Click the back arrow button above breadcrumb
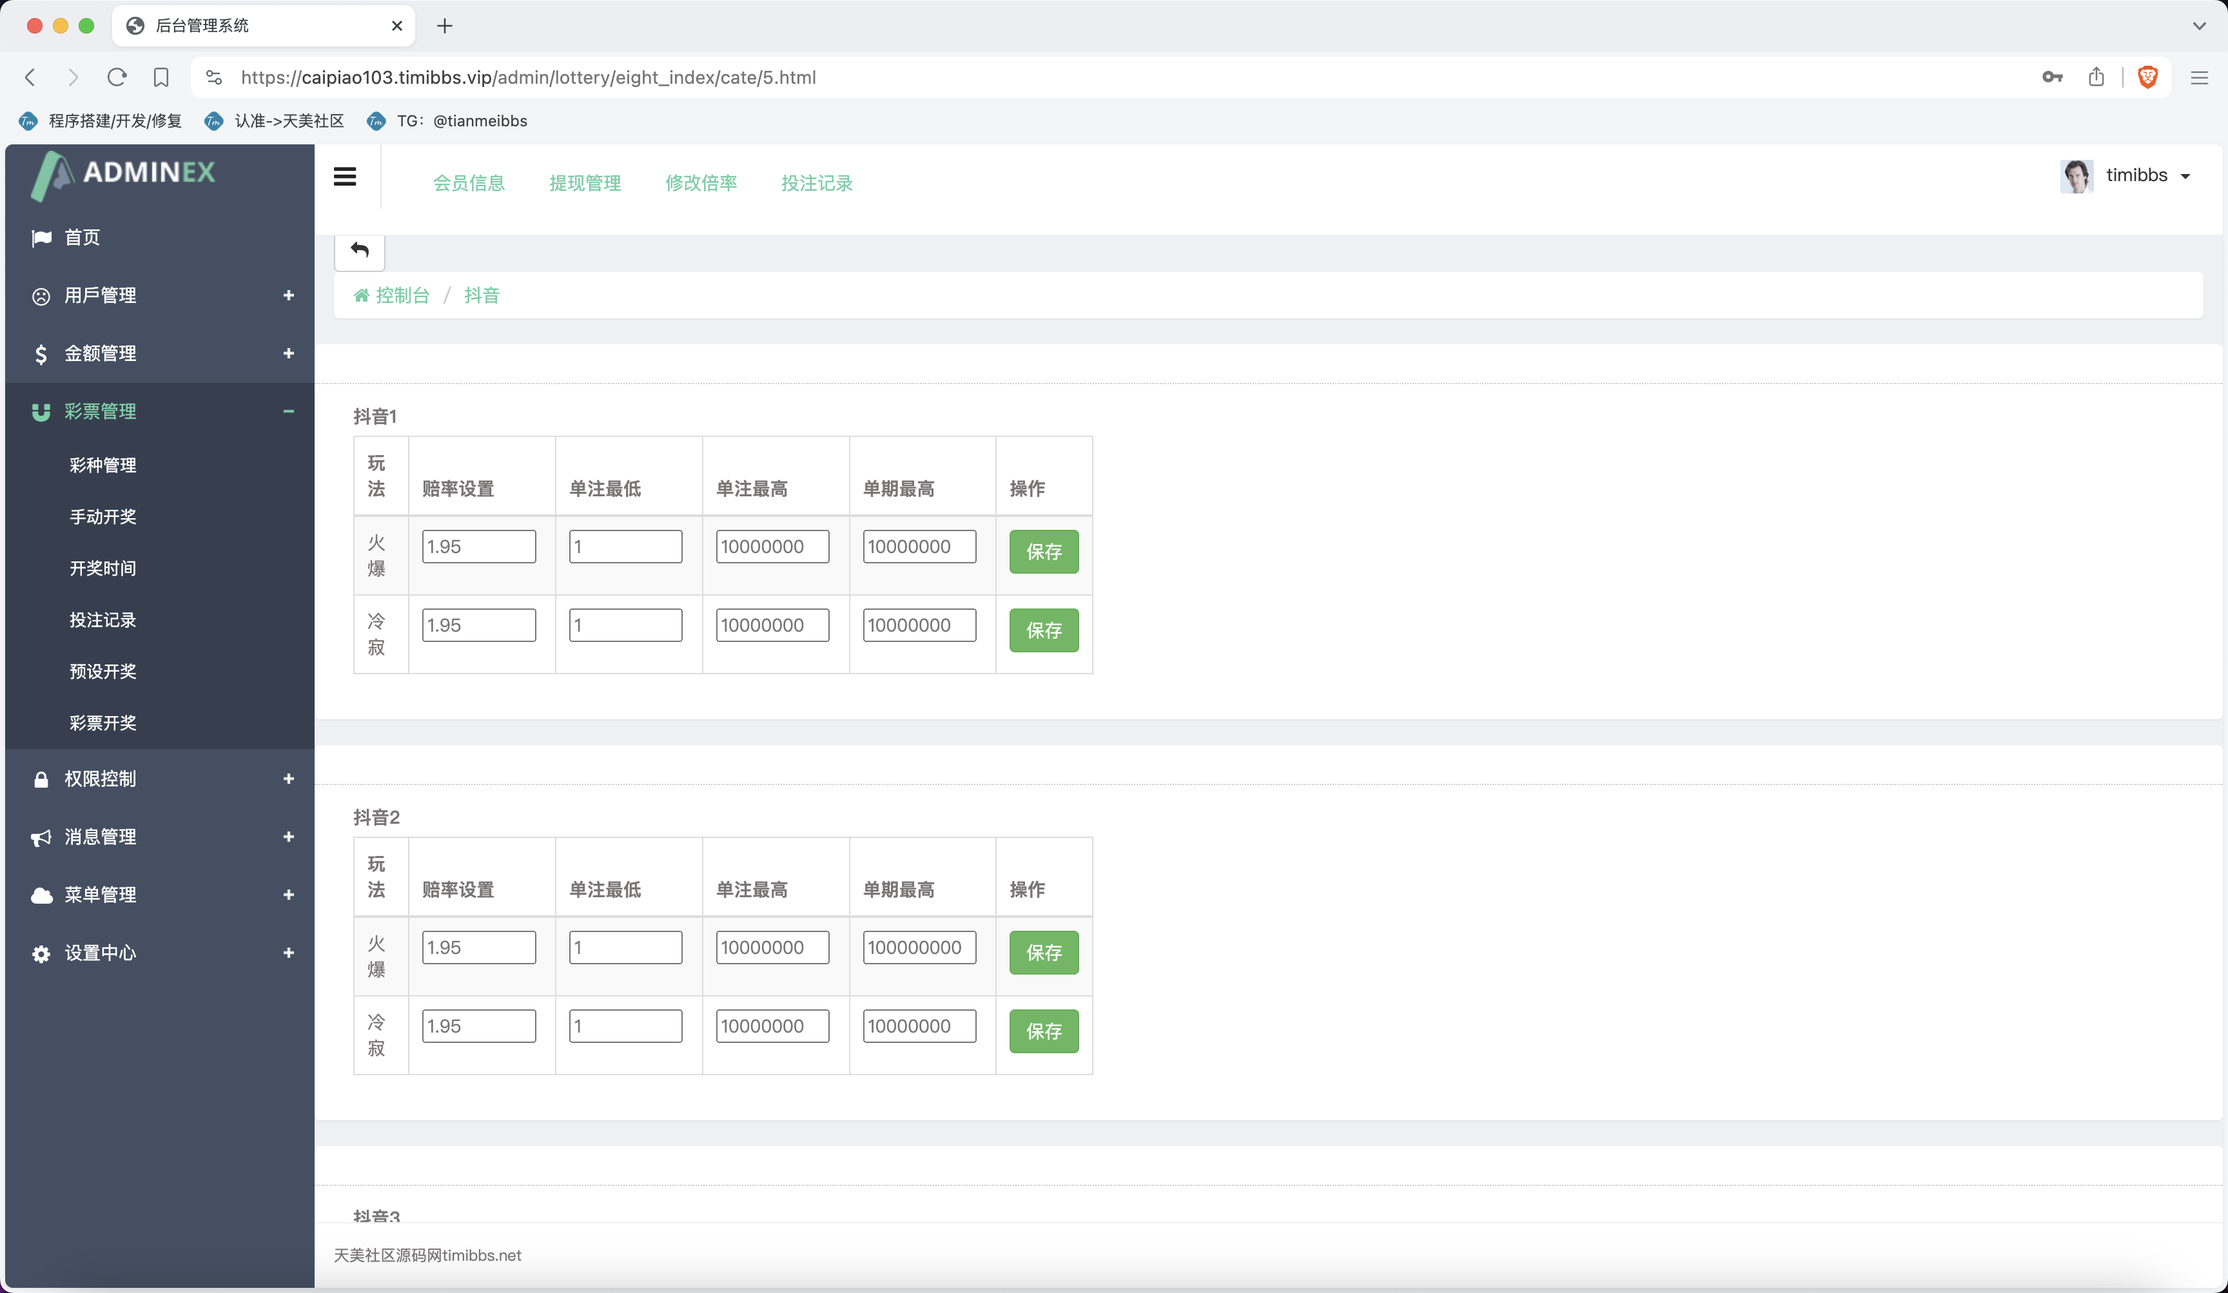The image size is (2228, 1293). coord(359,251)
